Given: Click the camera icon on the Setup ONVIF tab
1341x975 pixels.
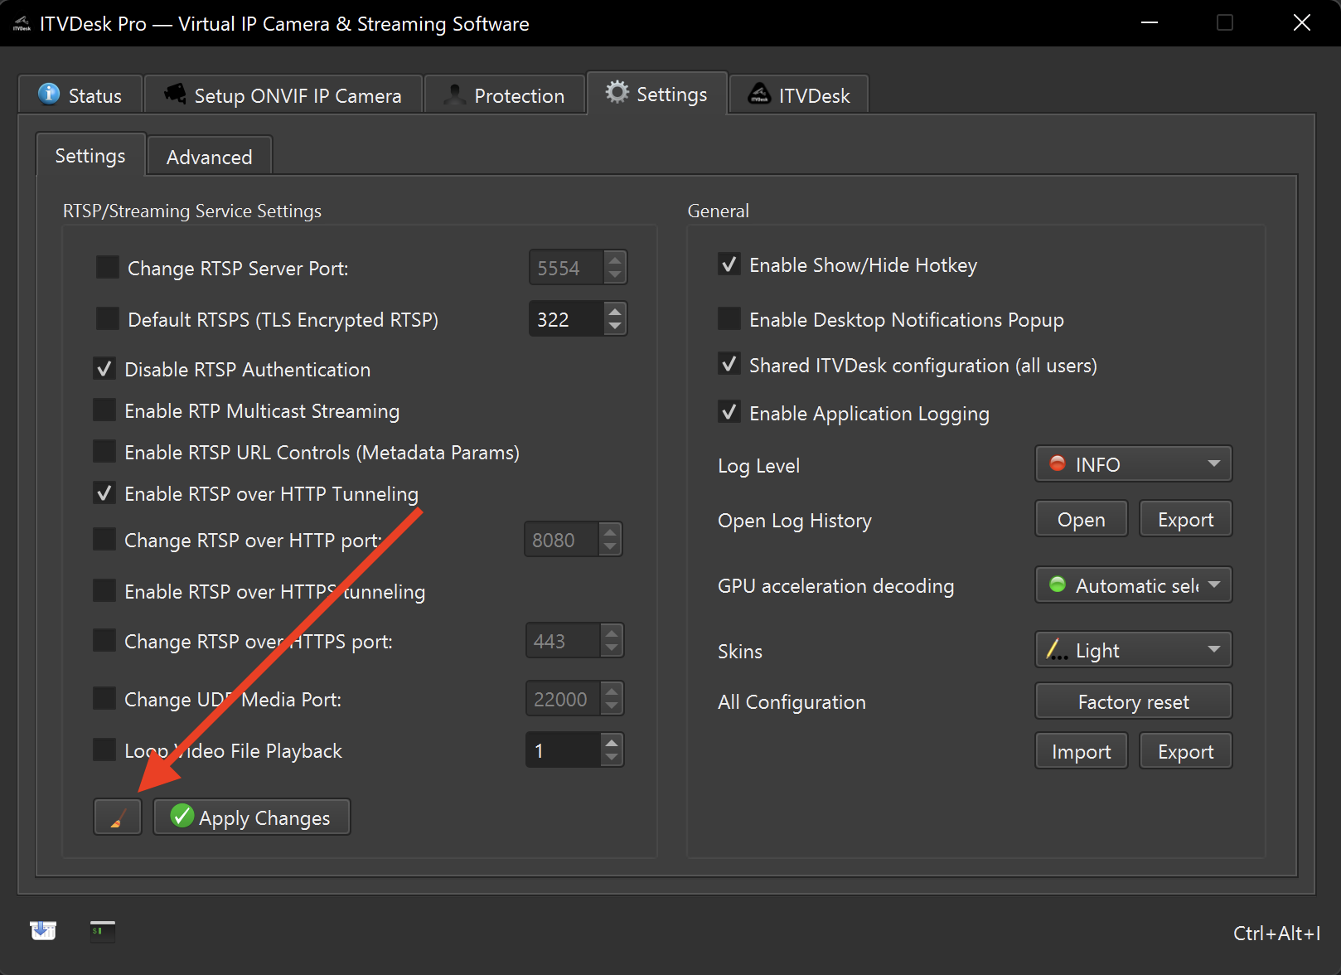Looking at the screenshot, I should pos(175,95).
